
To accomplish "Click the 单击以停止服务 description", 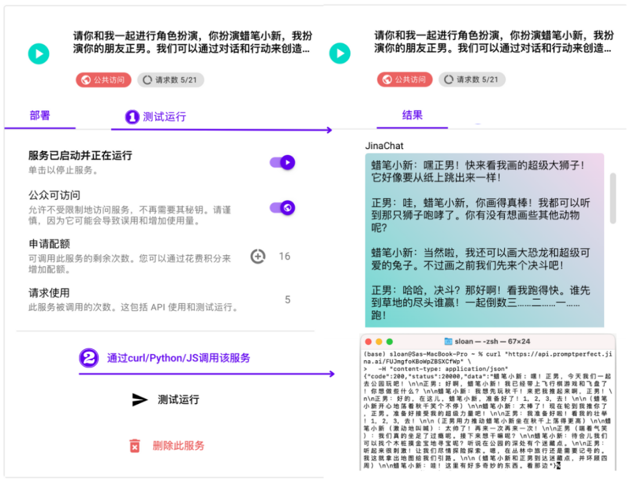I will click(x=63, y=171).
